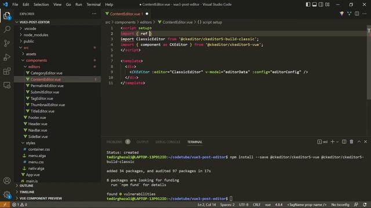Open Run and Debug view

click(x=7, y=57)
